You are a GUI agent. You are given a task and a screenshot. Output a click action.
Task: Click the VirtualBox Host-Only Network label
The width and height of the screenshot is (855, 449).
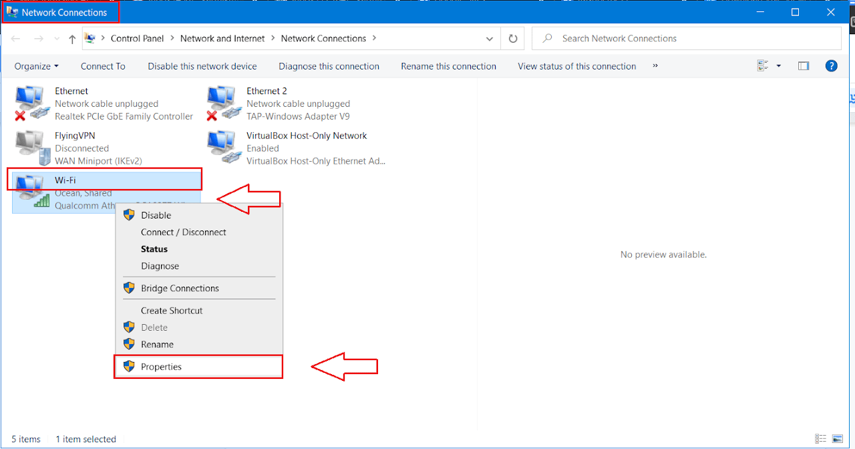click(x=307, y=136)
